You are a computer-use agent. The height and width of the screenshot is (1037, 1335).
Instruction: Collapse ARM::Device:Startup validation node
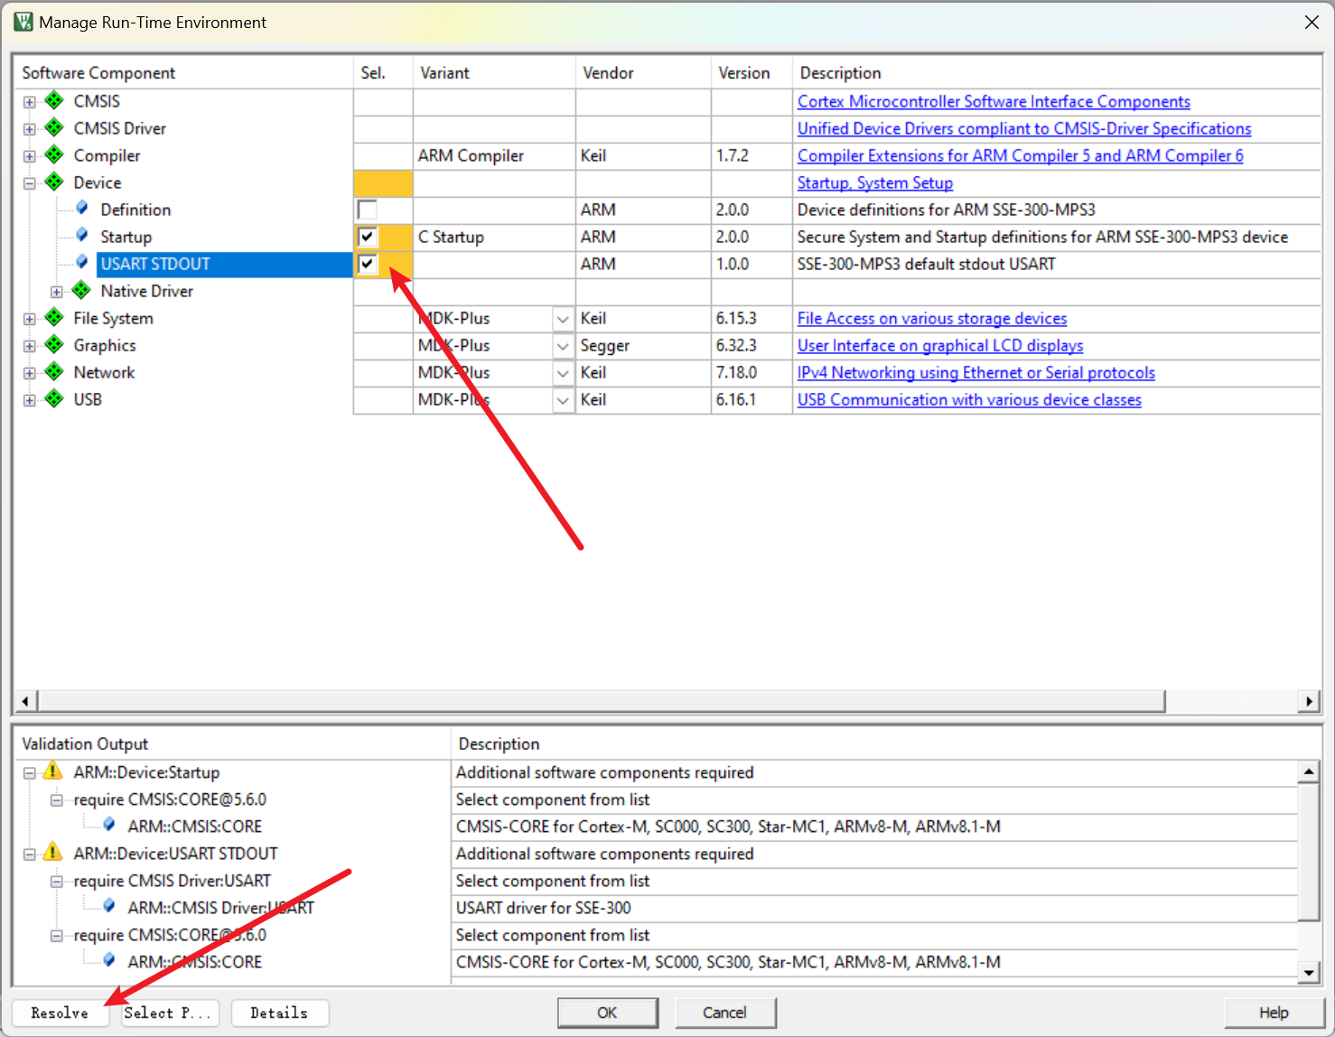(30, 773)
